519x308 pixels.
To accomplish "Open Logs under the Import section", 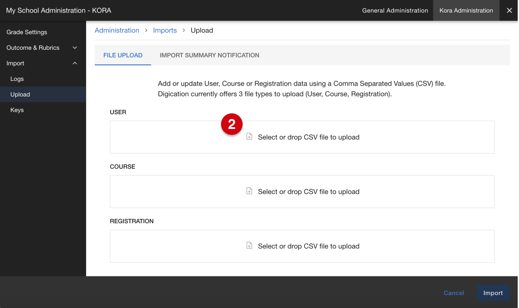I will (17, 79).
